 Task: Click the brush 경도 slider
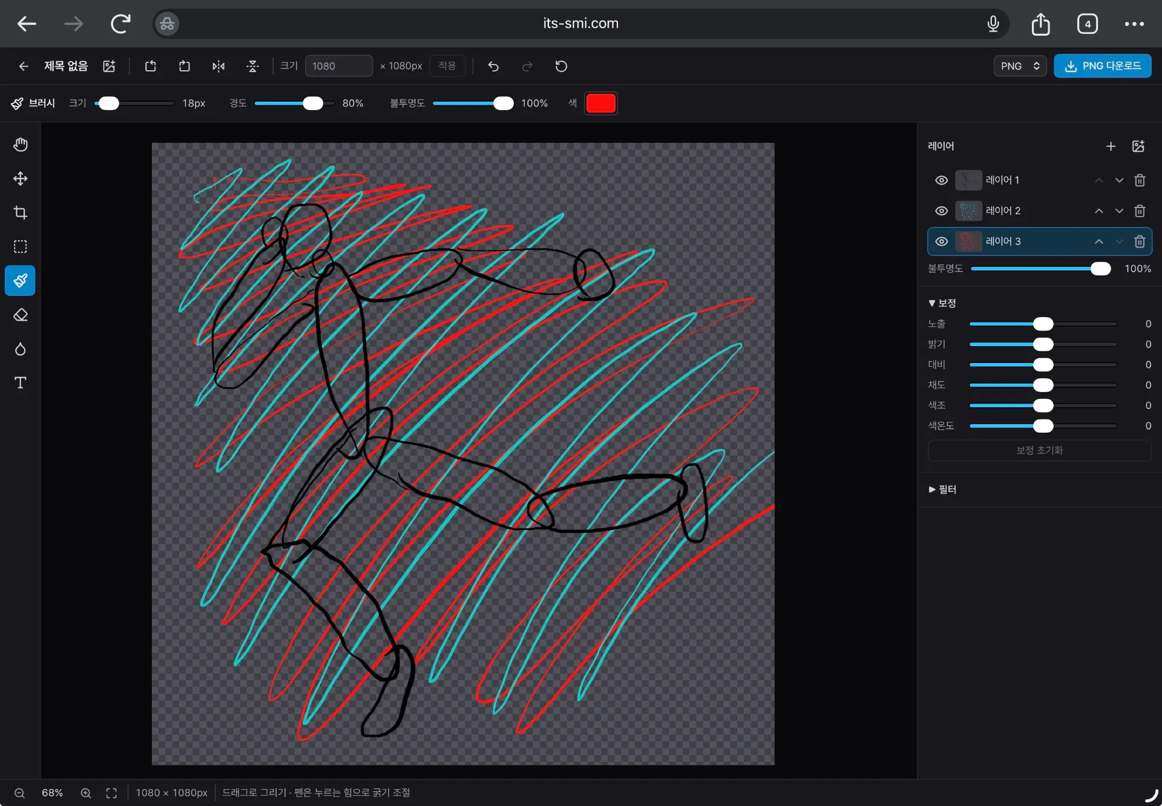click(x=295, y=103)
